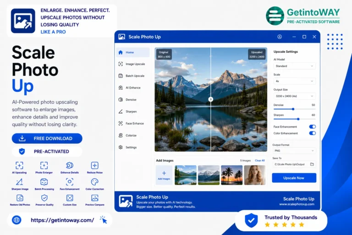Click the Face Enhance sidebar icon
This screenshot has width=352, height=235.
click(121, 123)
